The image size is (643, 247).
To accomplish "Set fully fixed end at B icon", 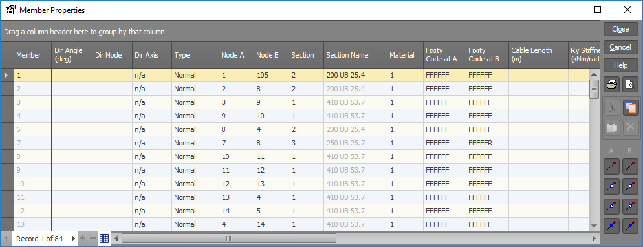I will click(630, 166).
